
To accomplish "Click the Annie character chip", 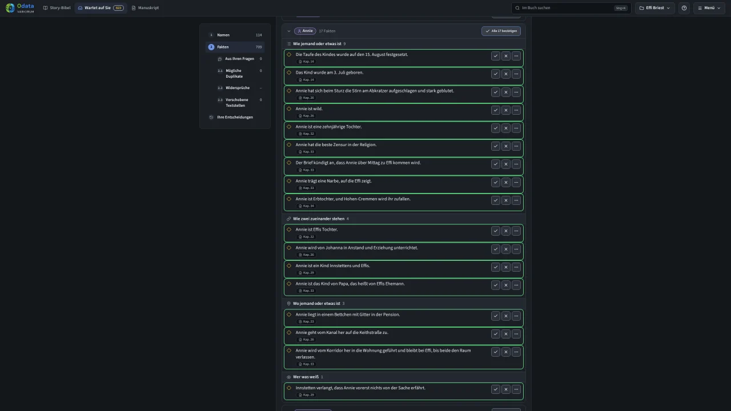I will tap(305, 31).
